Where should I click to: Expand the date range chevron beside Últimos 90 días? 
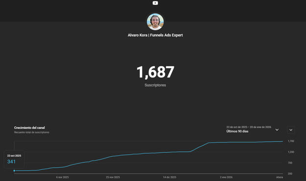point(277,130)
